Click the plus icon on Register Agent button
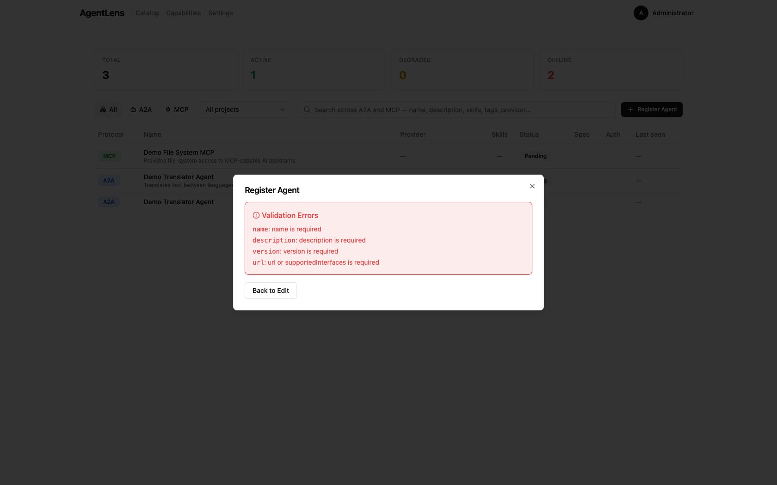The width and height of the screenshot is (777, 485). (x=630, y=109)
